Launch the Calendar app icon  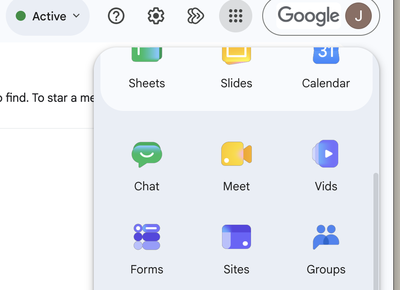pos(326,55)
